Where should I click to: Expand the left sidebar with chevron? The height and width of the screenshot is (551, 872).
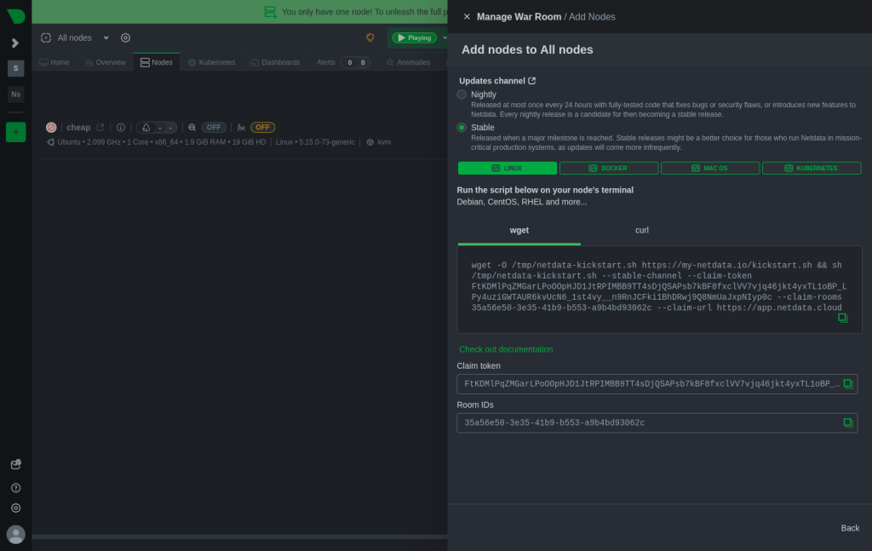pyautogui.click(x=15, y=43)
